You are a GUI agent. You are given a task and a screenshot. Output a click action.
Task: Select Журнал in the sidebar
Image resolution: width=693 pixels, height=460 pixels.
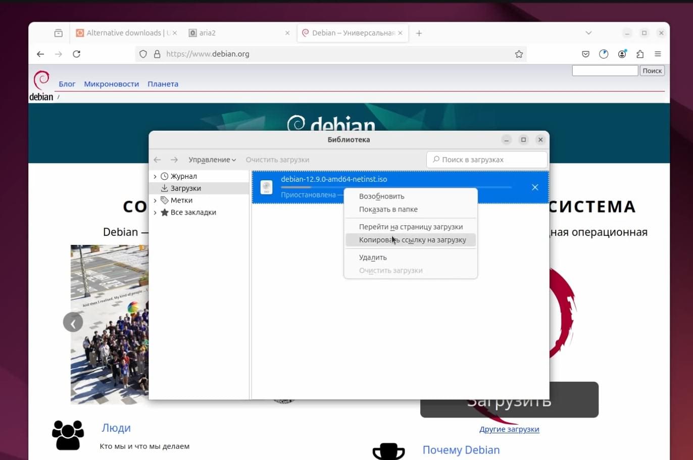click(x=183, y=176)
